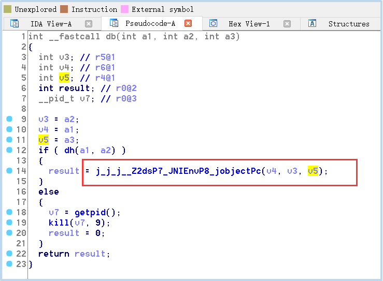Click the __pid_t v7 declaration
Image resolution: width=383 pixels, height=281 pixels.
66,99
